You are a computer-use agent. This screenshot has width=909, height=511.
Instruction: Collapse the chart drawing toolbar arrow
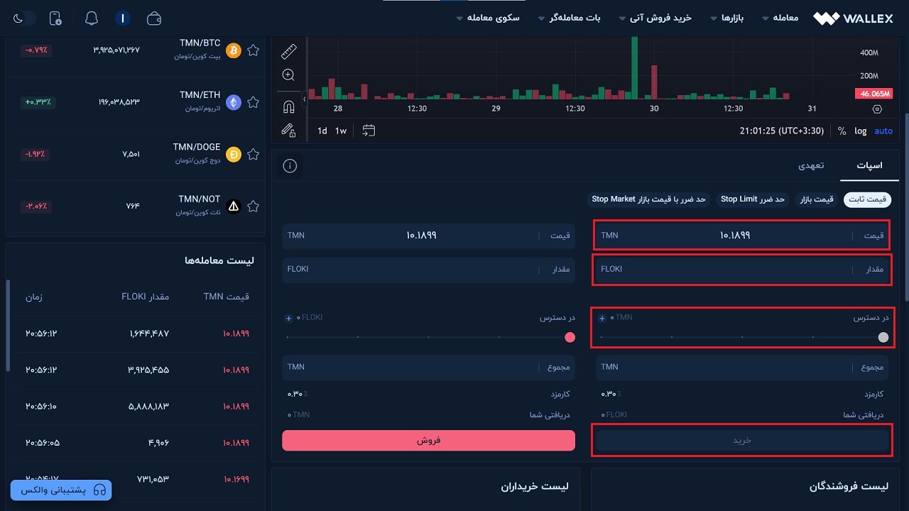coord(305,99)
